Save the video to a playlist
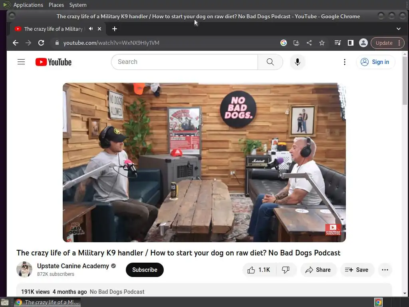This screenshot has height=307, width=409. click(357, 270)
